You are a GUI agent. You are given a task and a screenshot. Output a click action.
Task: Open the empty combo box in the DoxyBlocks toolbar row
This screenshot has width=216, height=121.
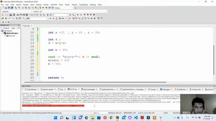click(x=39, y=18)
